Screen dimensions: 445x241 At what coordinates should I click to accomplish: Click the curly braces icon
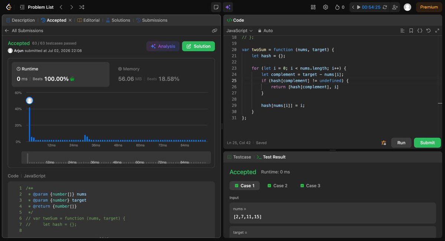[420, 30]
